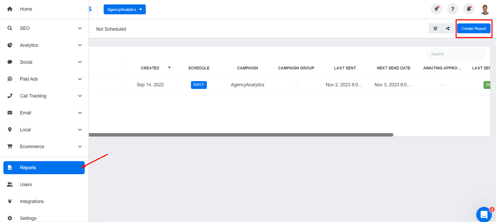Click the Local map pin icon

pyautogui.click(x=10, y=129)
